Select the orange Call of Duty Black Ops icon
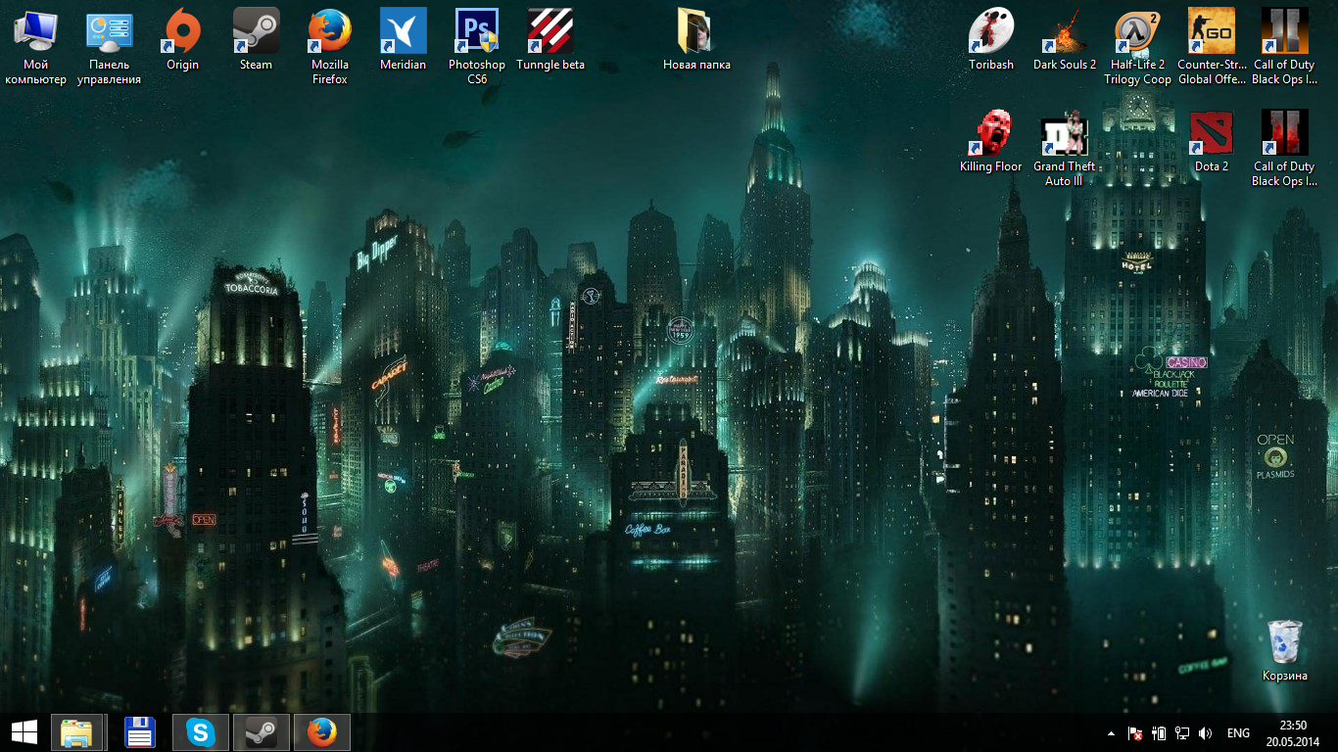Viewport: 1338px width, 752px height. 1284,46
